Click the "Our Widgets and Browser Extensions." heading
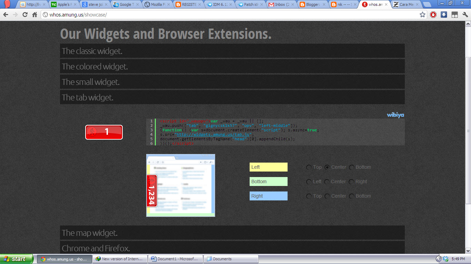Viewport: 471px width, 264px height. (x=166, y=34)
